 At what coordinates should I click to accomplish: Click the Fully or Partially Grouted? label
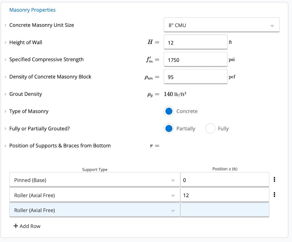pyautogui.click(x=39, y=129)
